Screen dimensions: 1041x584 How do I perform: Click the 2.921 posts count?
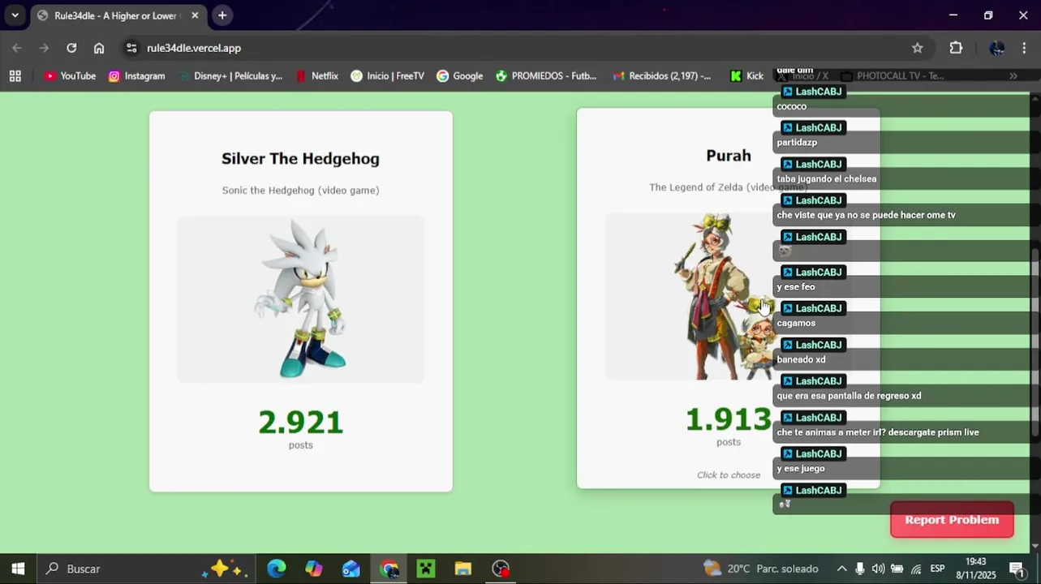300,422
